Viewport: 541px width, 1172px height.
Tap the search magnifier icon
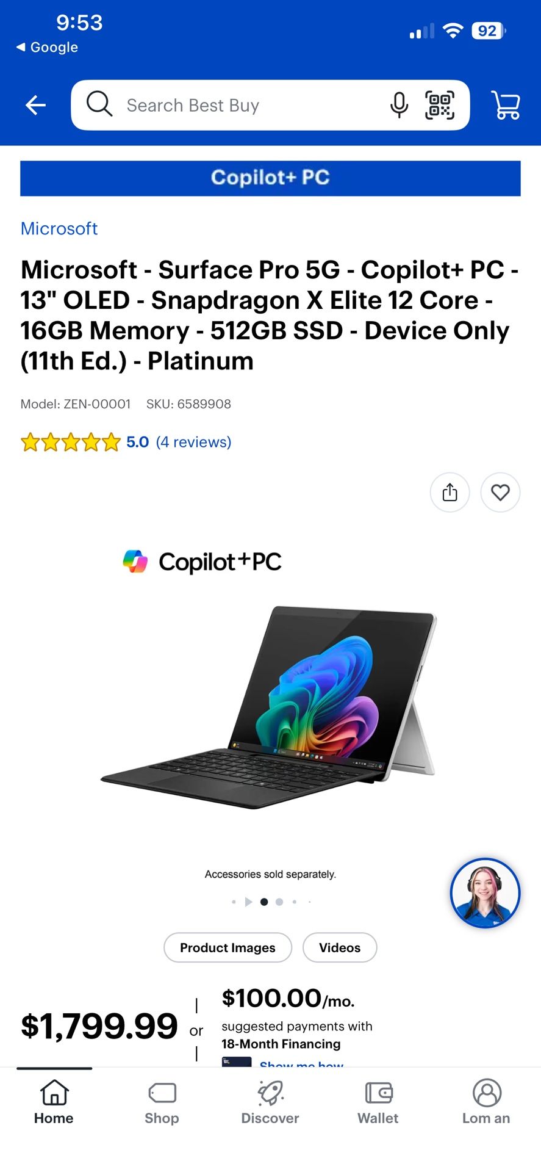99,104
